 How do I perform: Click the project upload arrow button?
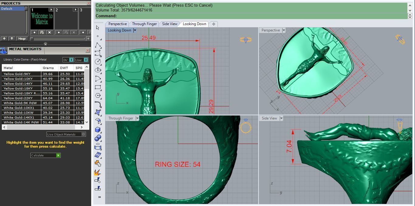tap(12, 38)
